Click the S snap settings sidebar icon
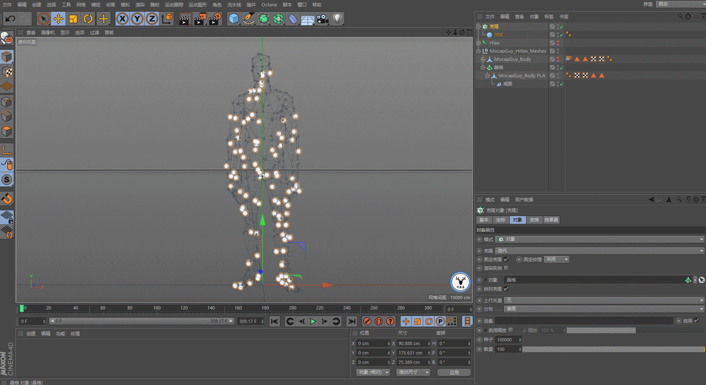The height and width of the screenshot is (385, 706). coord(7,180)
